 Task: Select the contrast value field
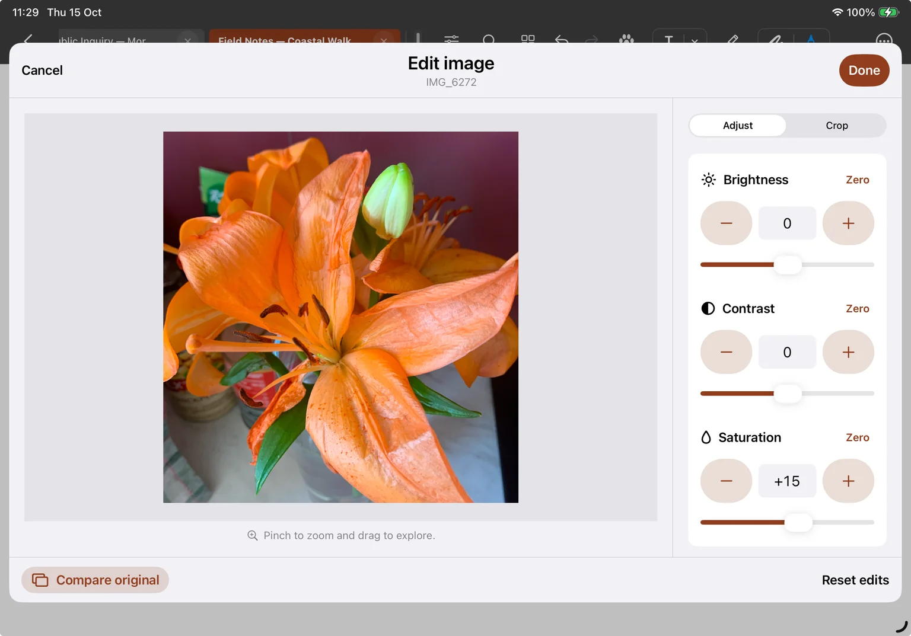[787, 352]
